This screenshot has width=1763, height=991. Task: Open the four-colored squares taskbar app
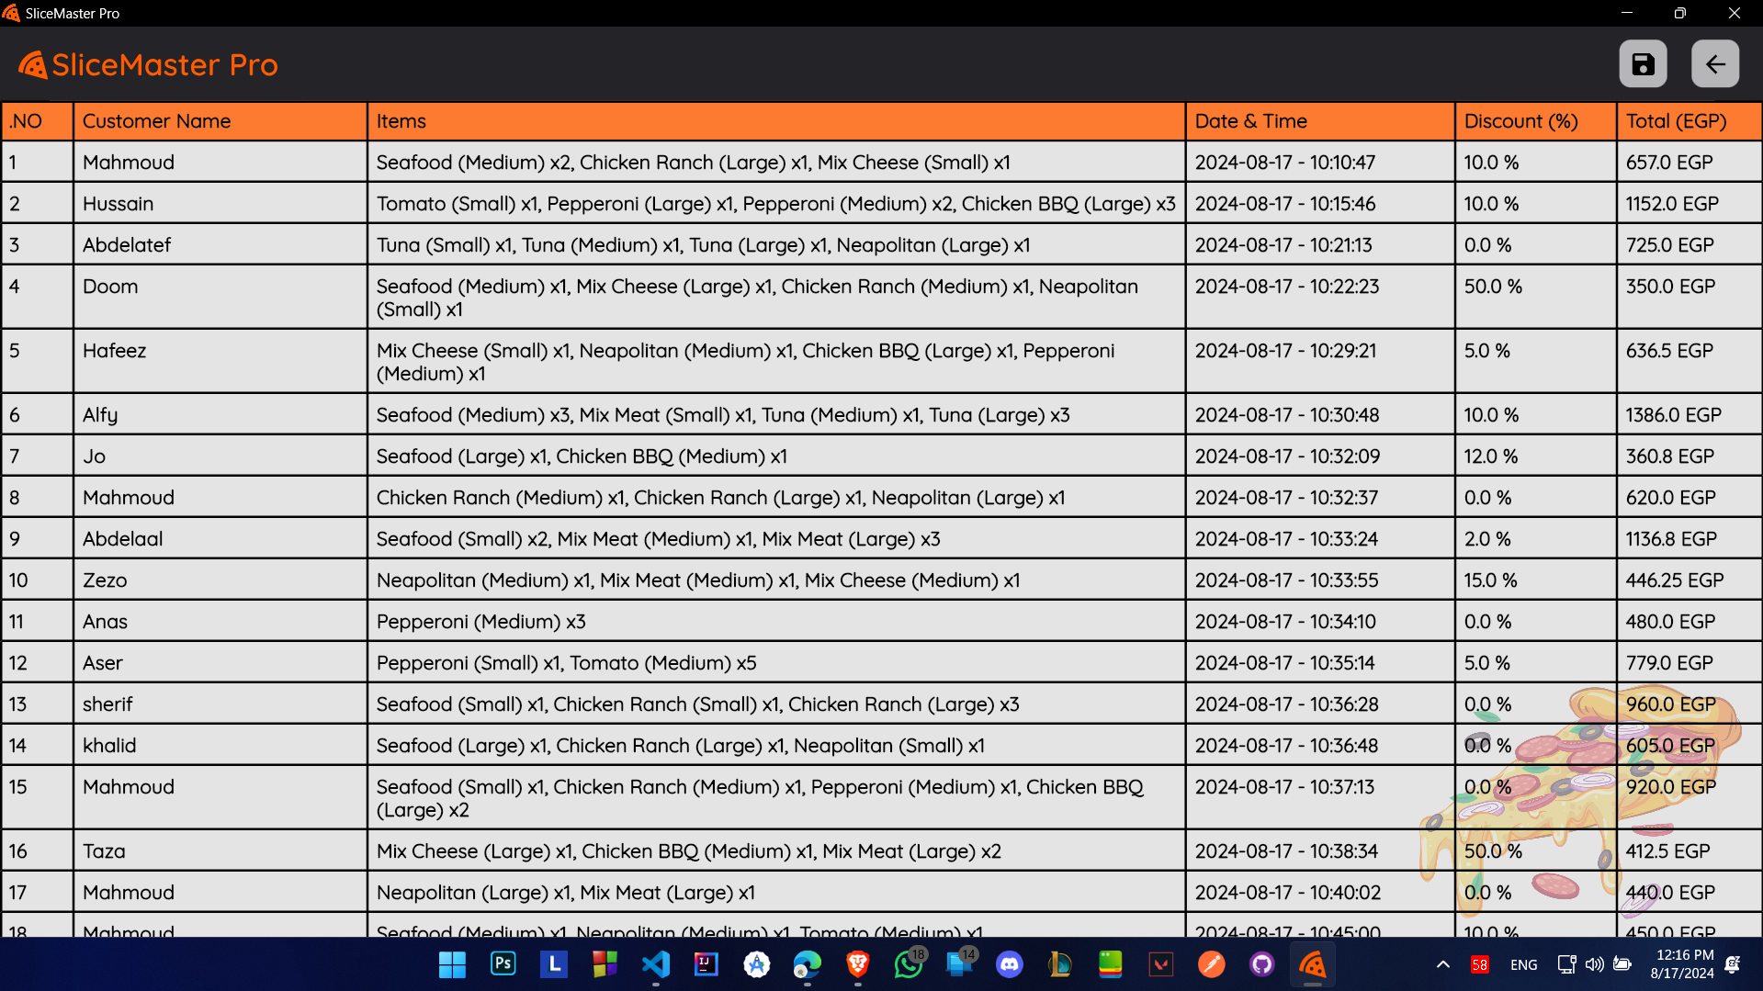605,964
